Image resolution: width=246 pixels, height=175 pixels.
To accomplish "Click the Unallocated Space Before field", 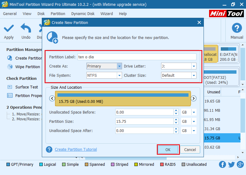I will point(144,112).
